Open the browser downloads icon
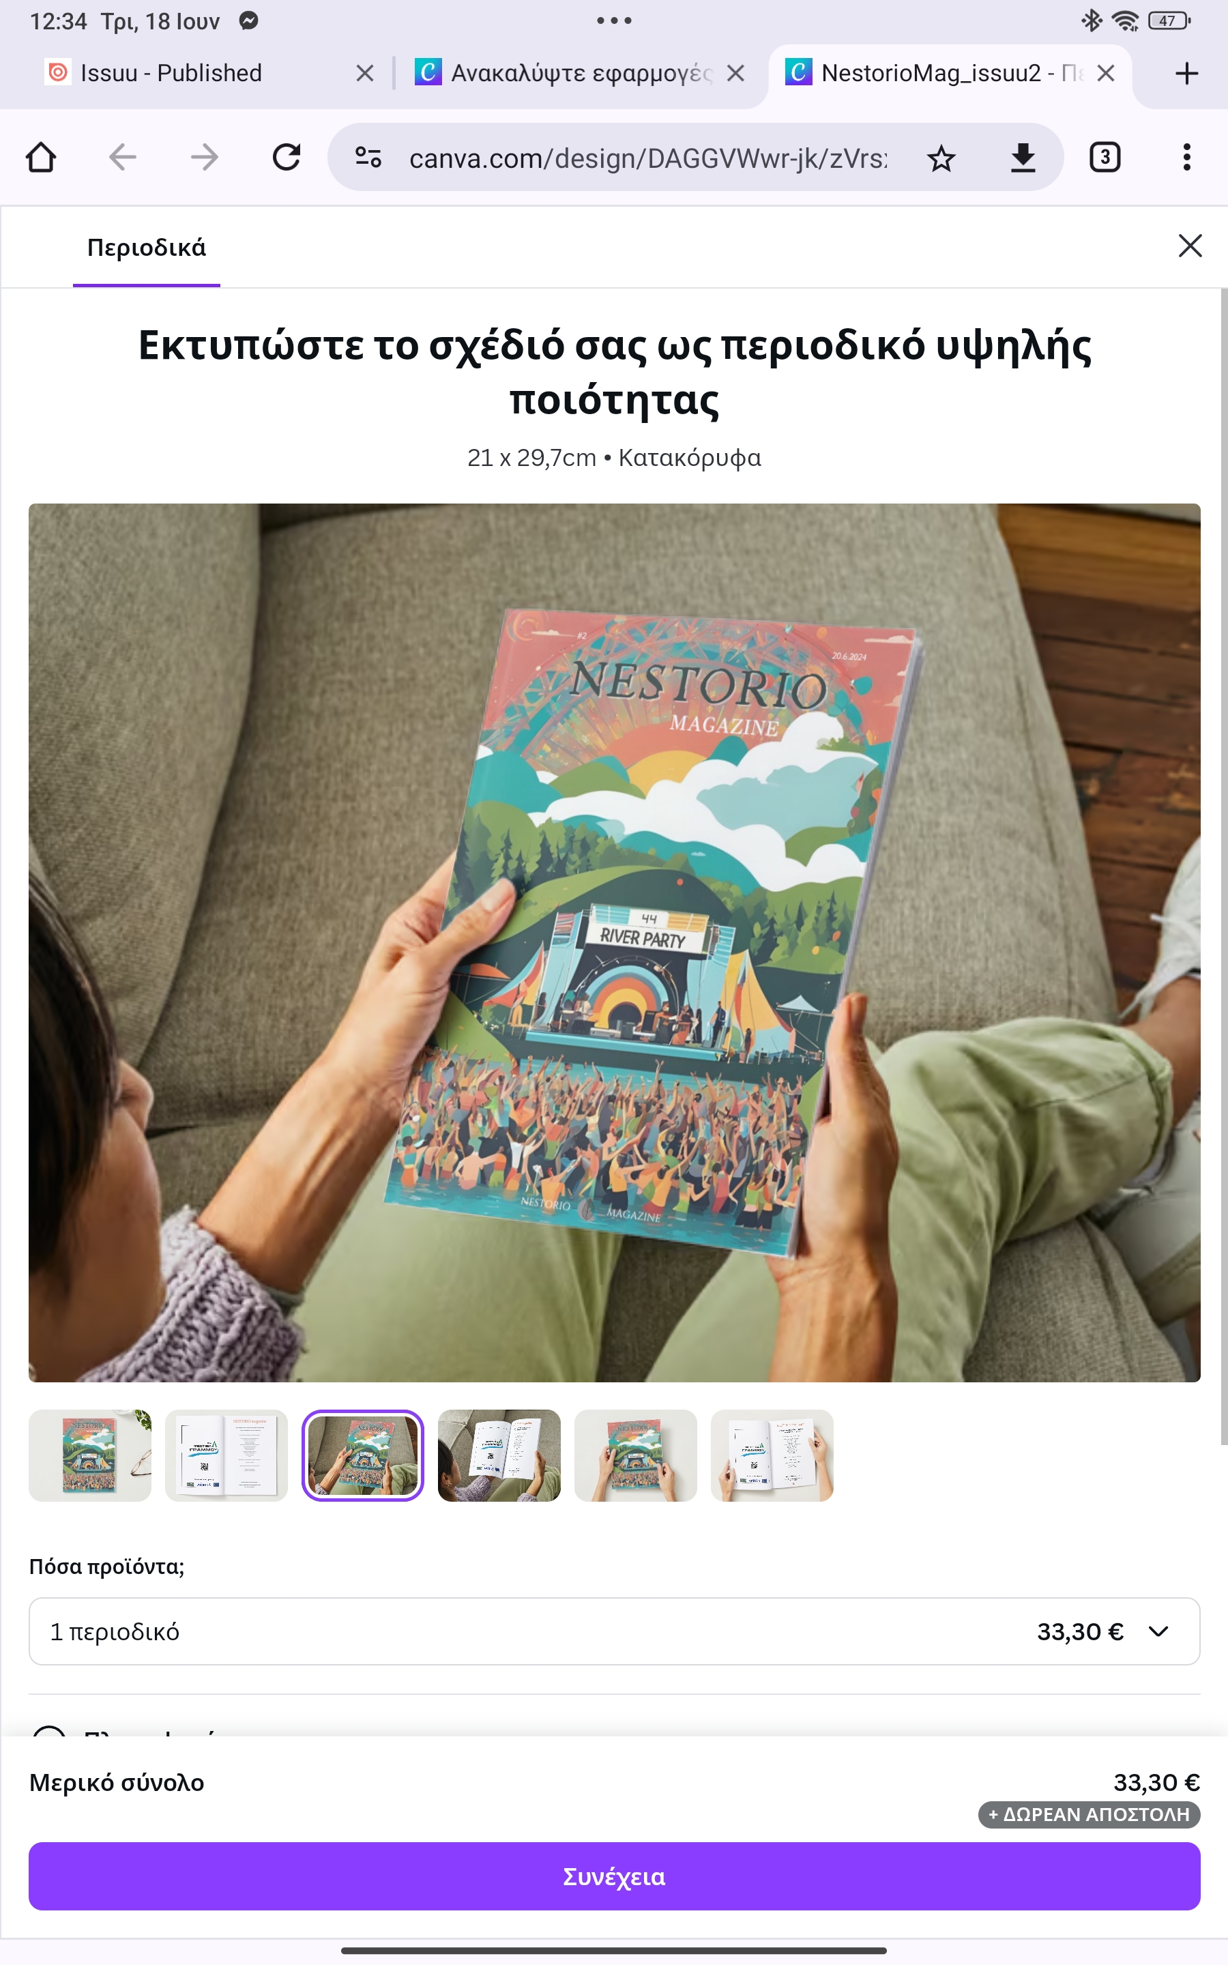 tap(1023, 158)
